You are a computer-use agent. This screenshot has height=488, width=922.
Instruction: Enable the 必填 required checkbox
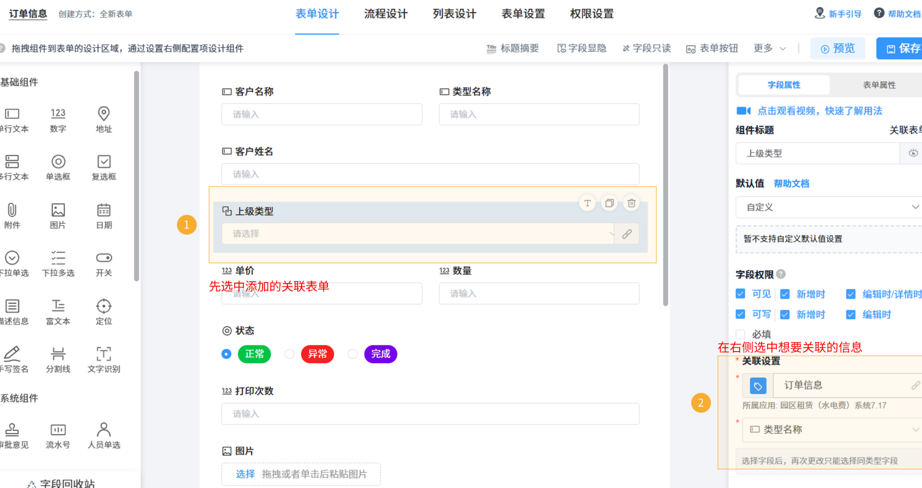pyautogui.click(x=741, y=334)
